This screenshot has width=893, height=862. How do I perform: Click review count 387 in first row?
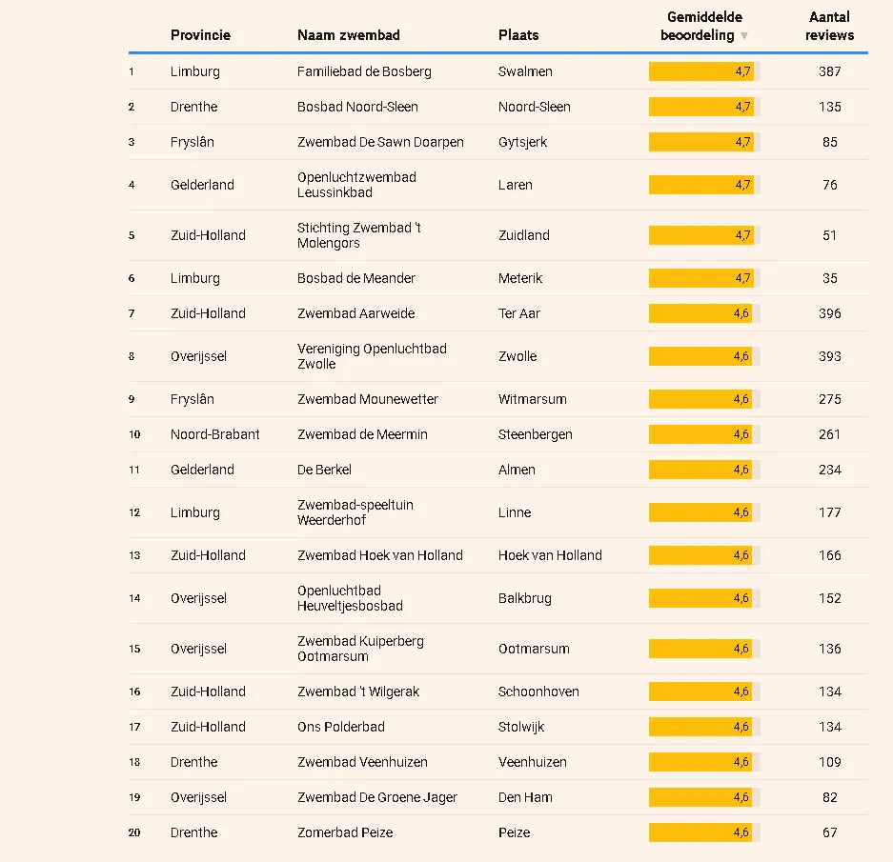830,71
